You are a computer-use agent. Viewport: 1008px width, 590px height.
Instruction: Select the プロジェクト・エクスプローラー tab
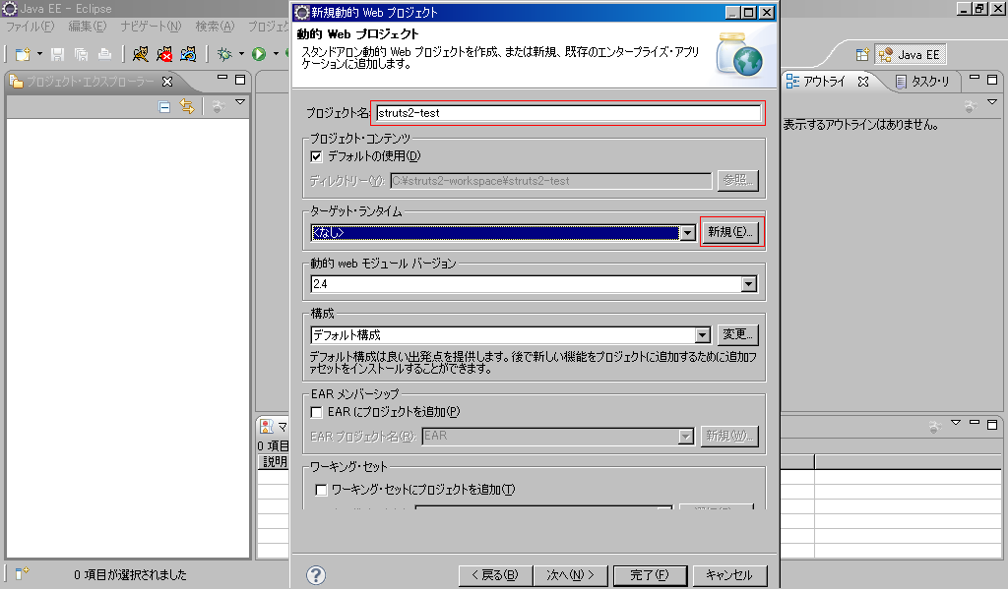[90, 82]
